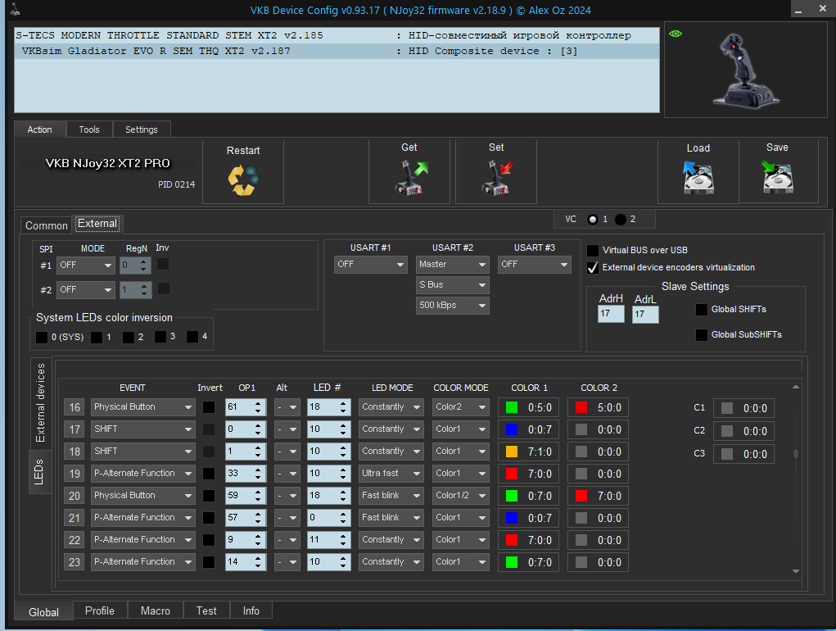This screenshot has width=836, height=631.
Task: Select S-TECS MODERN THROTTLE device row
Action: pyautogui.click(x=337, y=36)
